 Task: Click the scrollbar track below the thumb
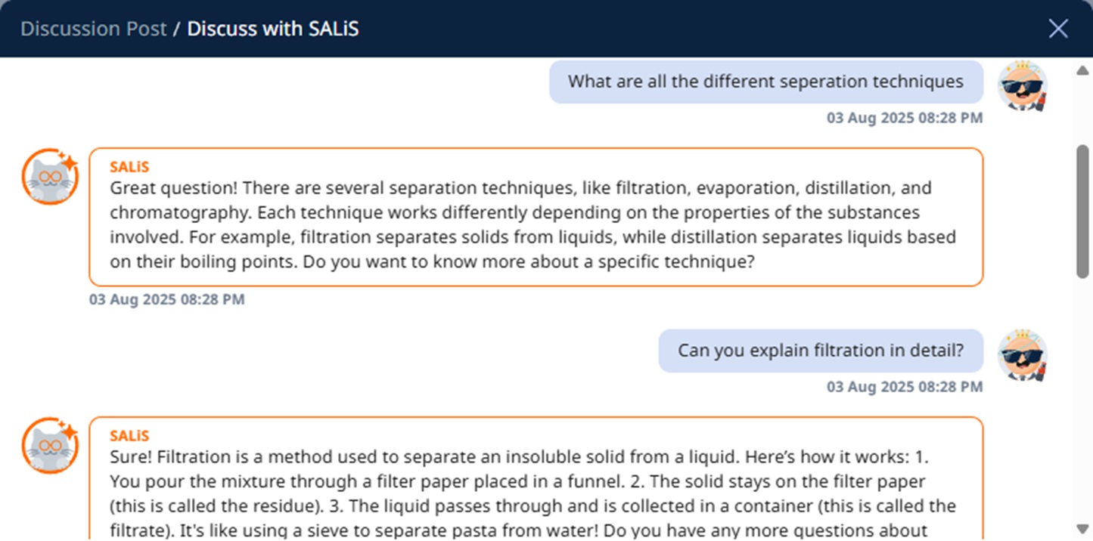coord(1082,400)
